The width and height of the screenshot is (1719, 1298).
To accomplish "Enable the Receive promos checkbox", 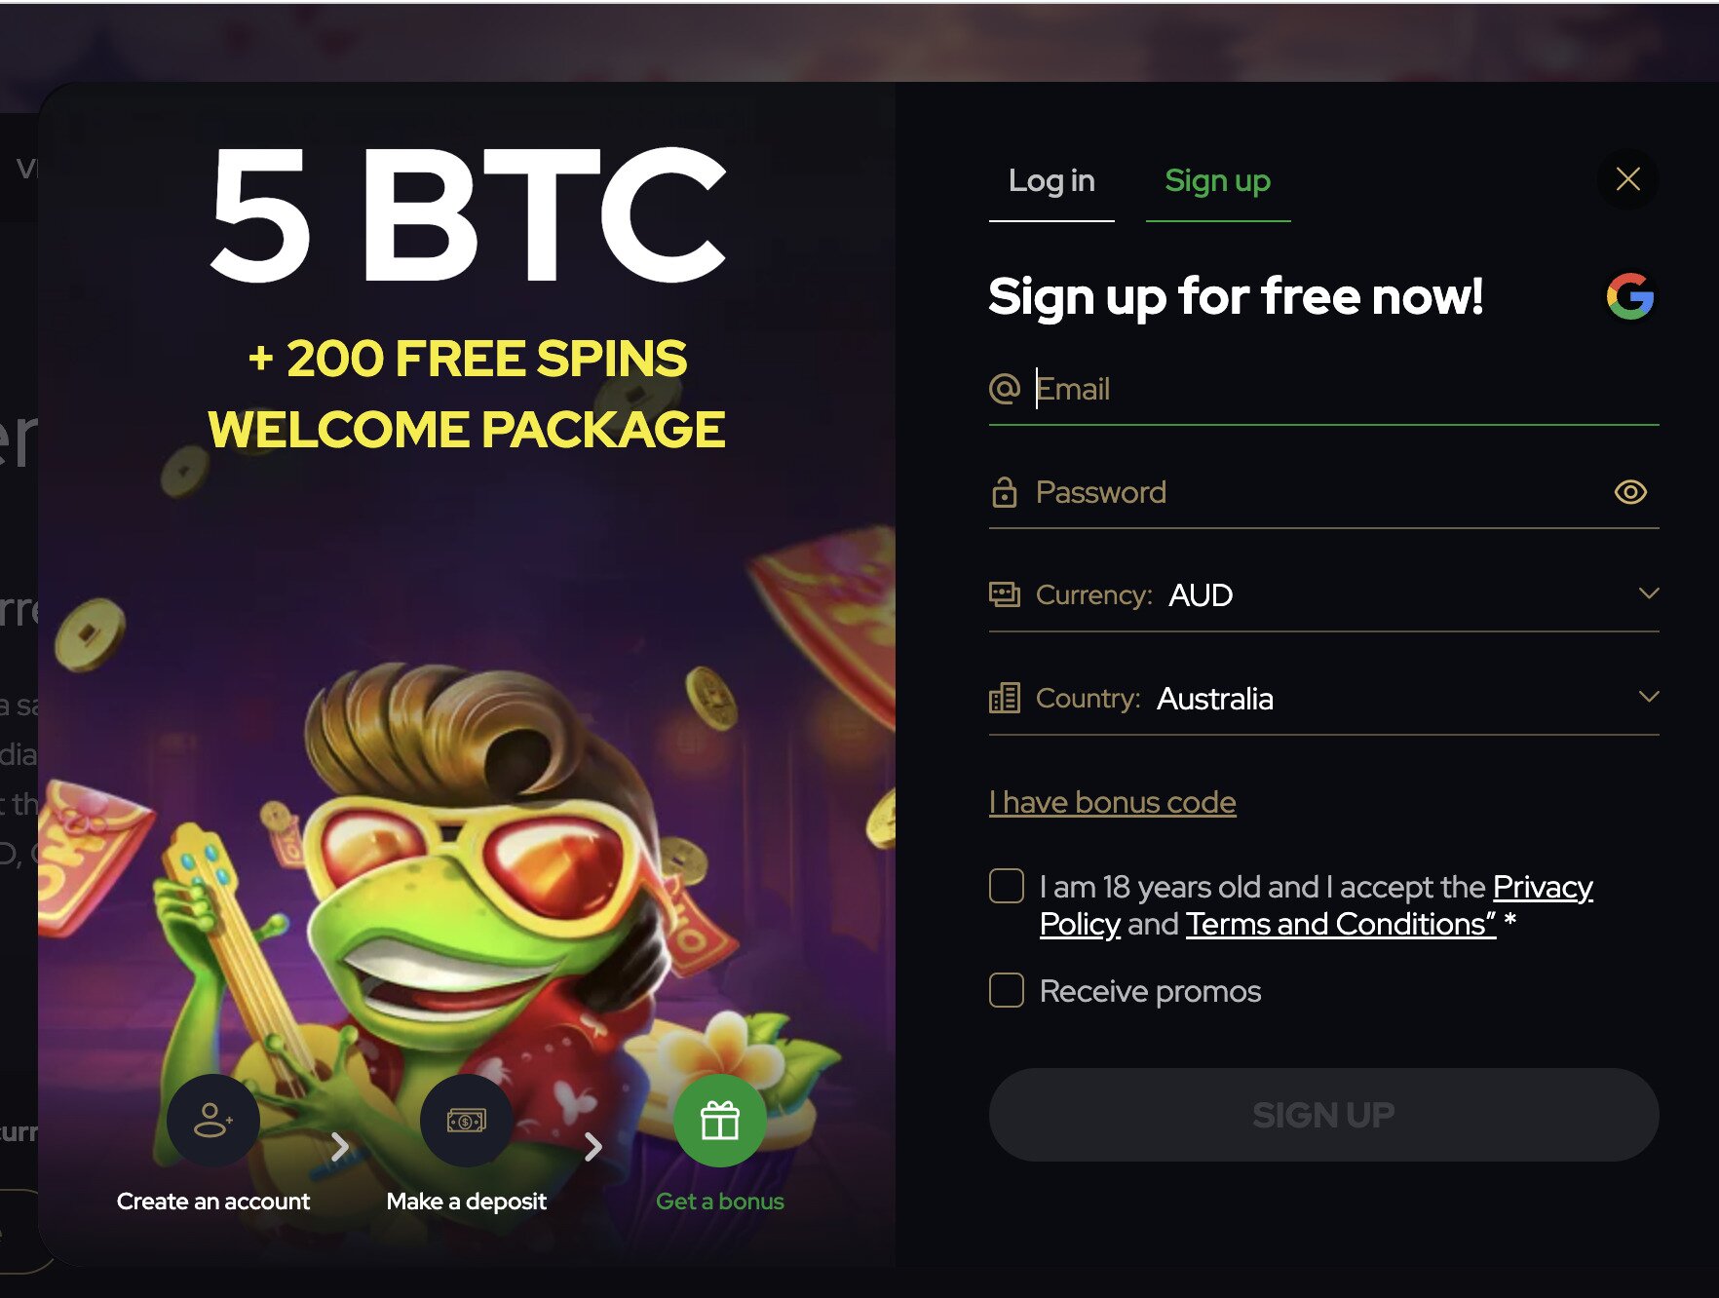I will [1007, 990].
